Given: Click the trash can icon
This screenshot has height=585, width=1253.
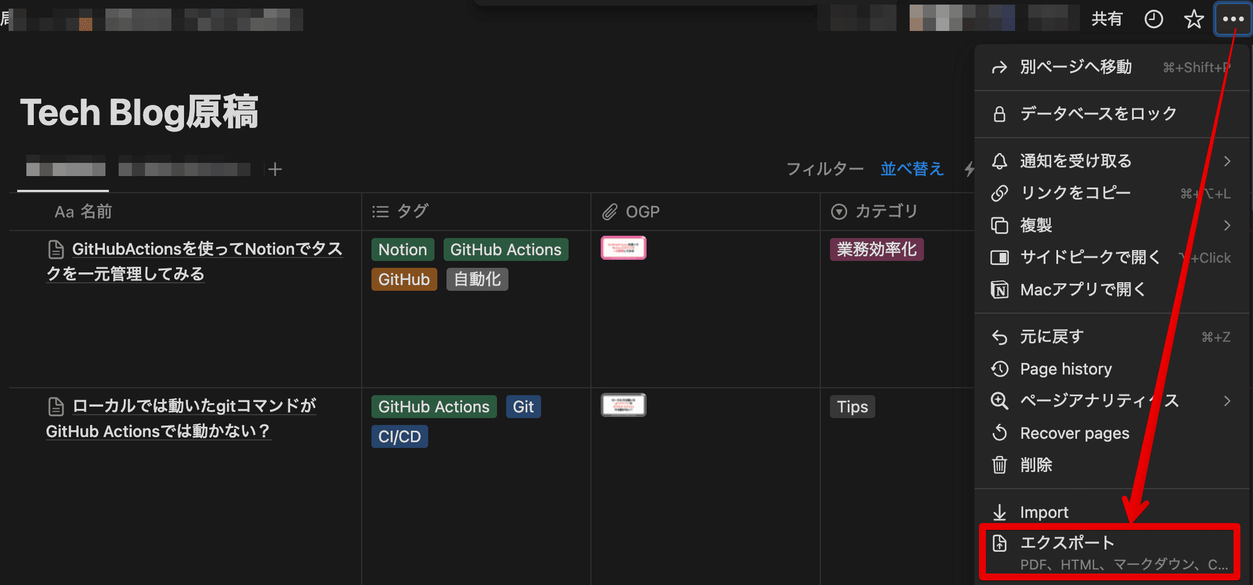Looking at the screenshot, I should click(x=999, y=465).
